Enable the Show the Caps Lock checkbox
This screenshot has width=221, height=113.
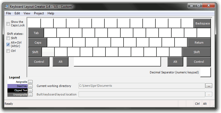[8, 24]
